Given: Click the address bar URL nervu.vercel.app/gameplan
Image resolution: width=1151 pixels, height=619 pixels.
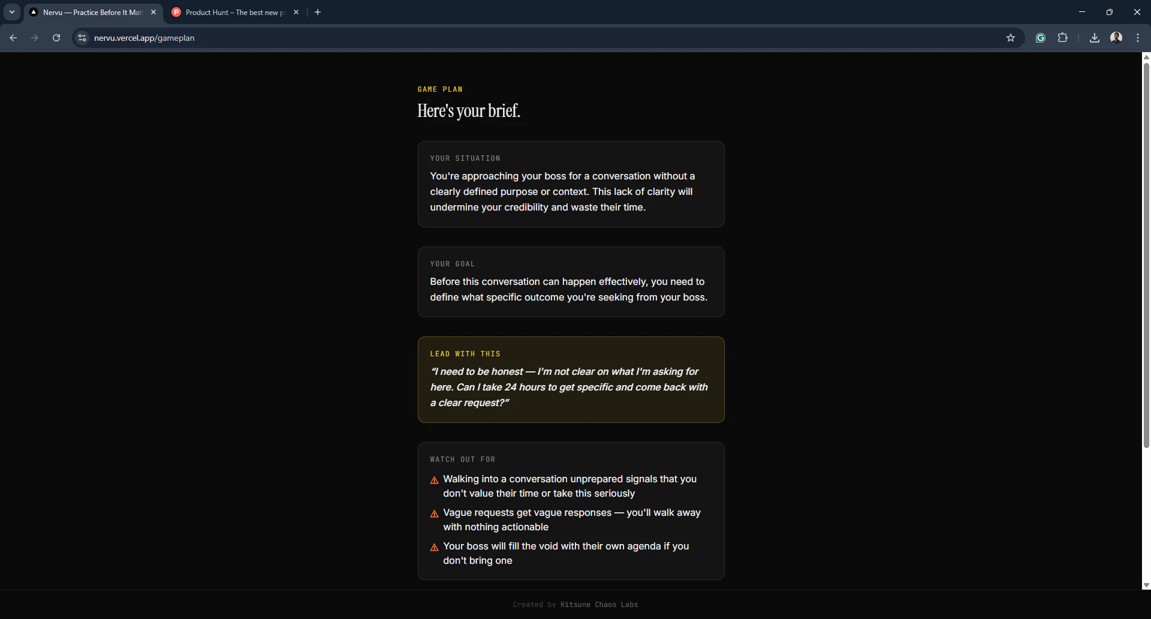Looking at the screenshot, I should pos(144,38).
